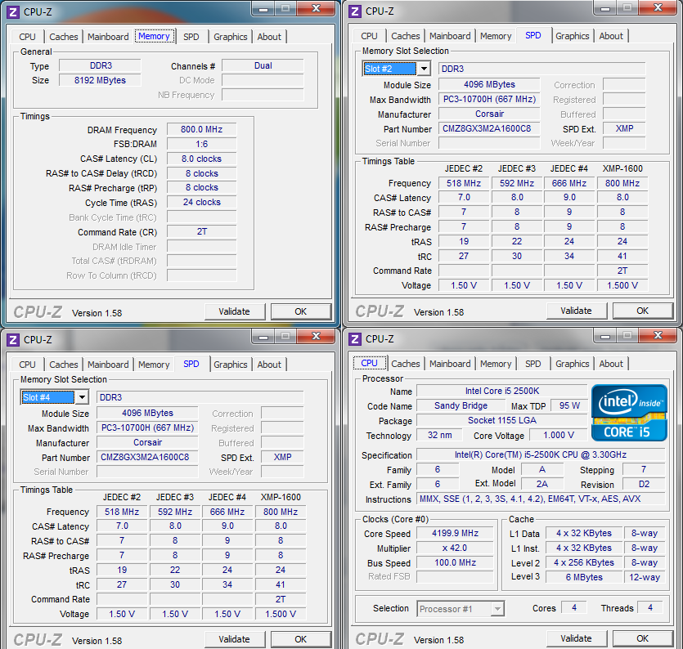Image resolution: width=683 pixels, height=649 pixels.
Task: Switch to Memory tab in Slot #2 SPD window
Action: click(x=496, y=36)
